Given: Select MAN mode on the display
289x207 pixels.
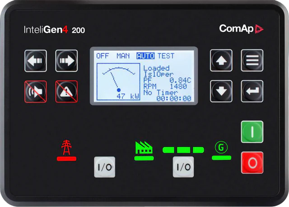Looking at the screenshot, I should coord(123,56).
